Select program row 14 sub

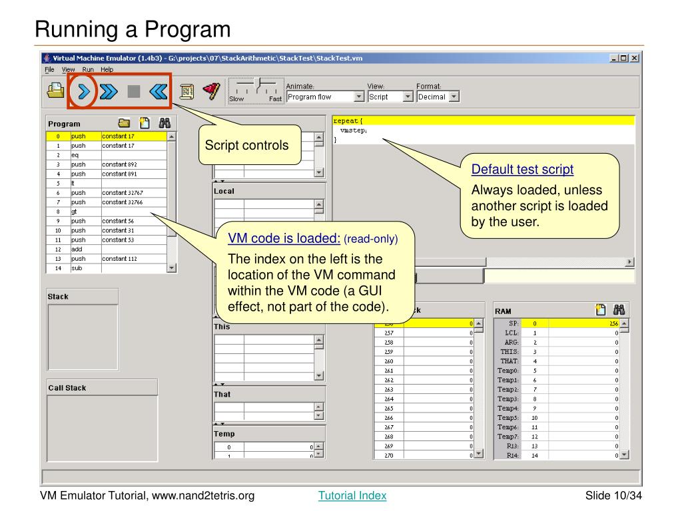click(x=106, y=268)
